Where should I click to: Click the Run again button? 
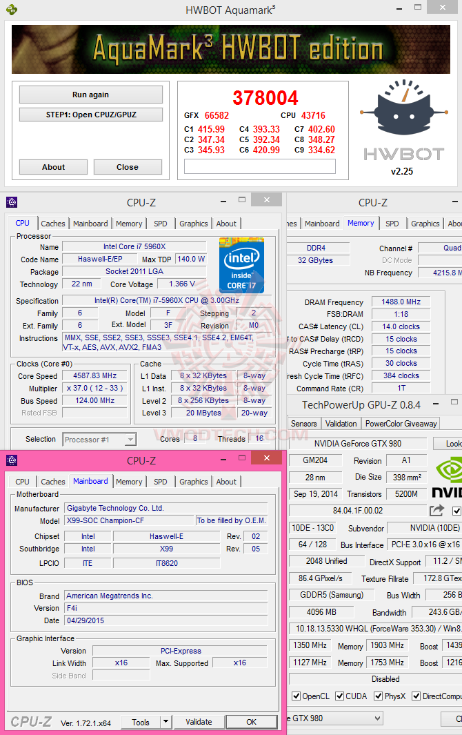pyautogui.click(x=91, y=95)
